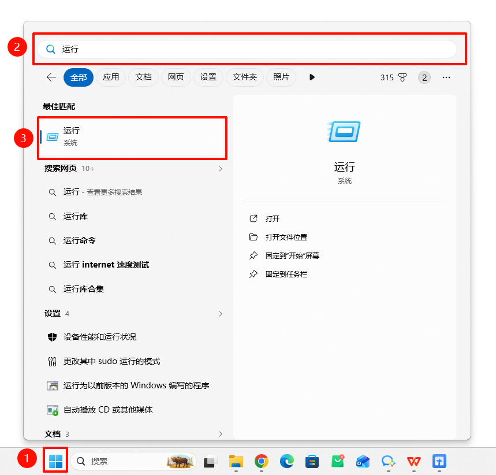
Task: Launch WPS Office from the taskbar
Action: [x=414, y=461]
